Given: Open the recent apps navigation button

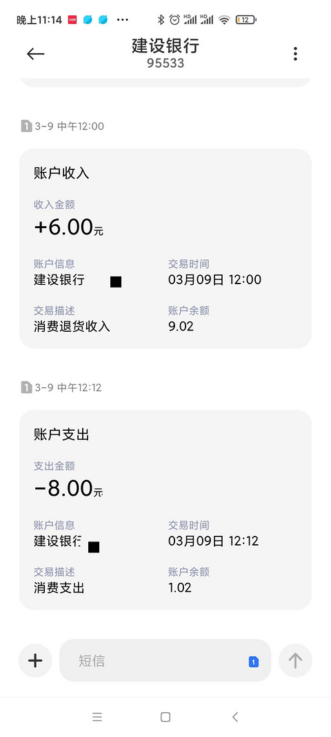Looking at the screenshot, I should (x=97, y=717).
